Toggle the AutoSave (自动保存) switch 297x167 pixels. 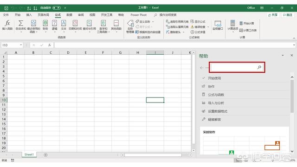(x=57, y=8)
